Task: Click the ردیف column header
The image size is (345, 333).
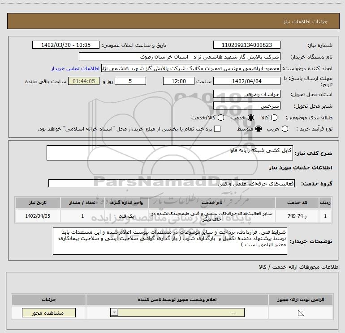Action: (x=325, y=202)
